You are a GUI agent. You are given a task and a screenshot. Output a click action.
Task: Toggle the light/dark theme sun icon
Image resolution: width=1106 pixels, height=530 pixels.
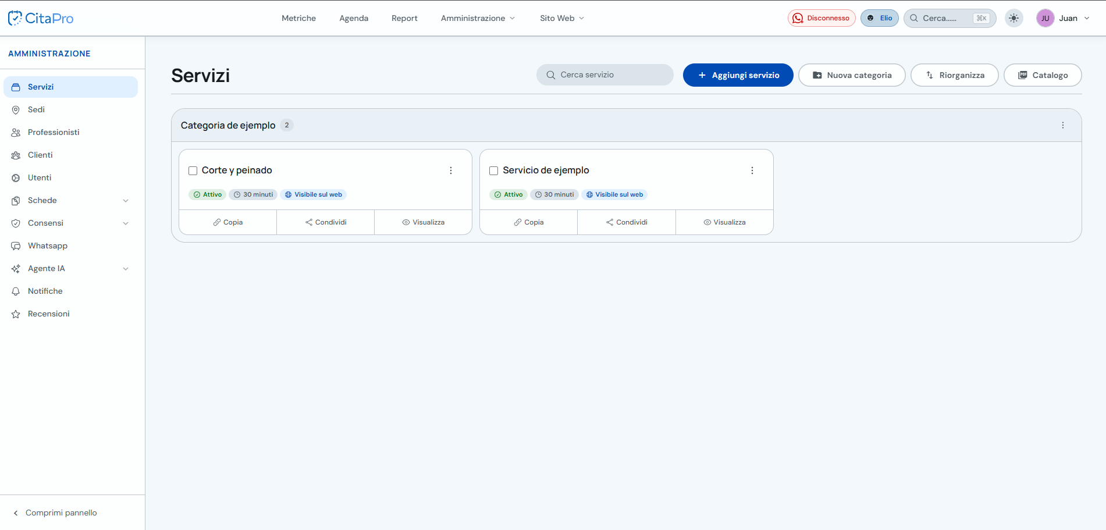point(1014,18)
